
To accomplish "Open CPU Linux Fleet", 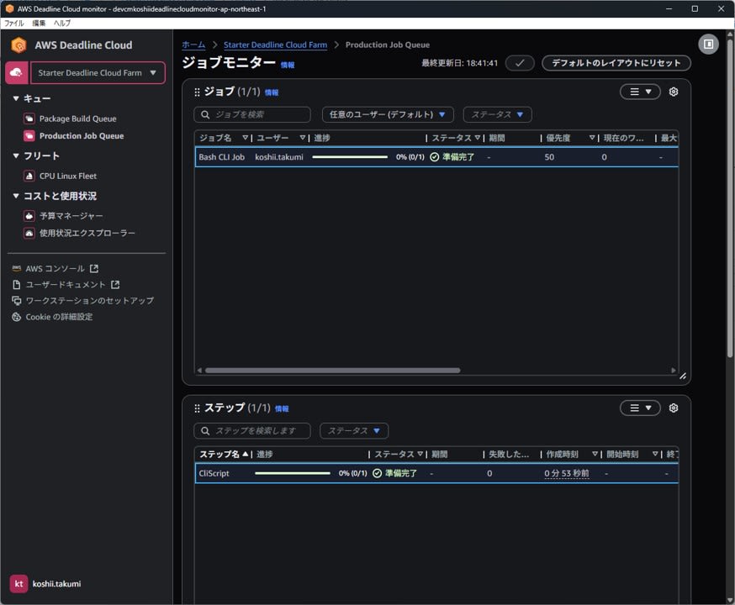I will click(x=68, y=176).
